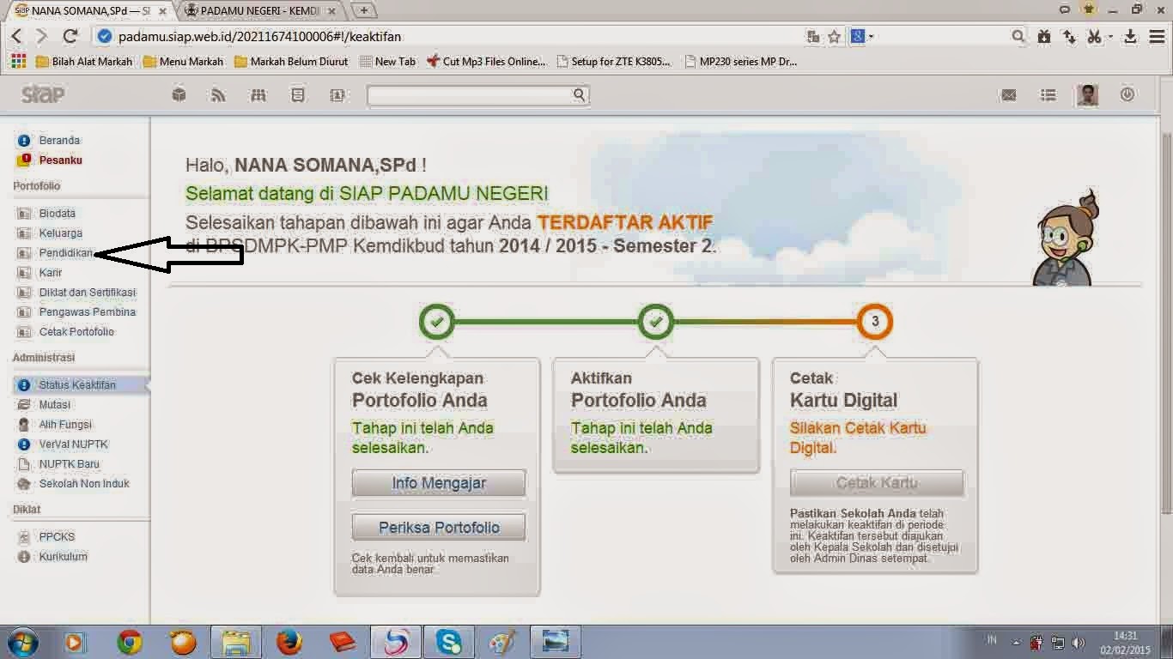Open the list menu icon near profile photo
This screenshot has height=659, width=1173.
tap(1048, 95)
